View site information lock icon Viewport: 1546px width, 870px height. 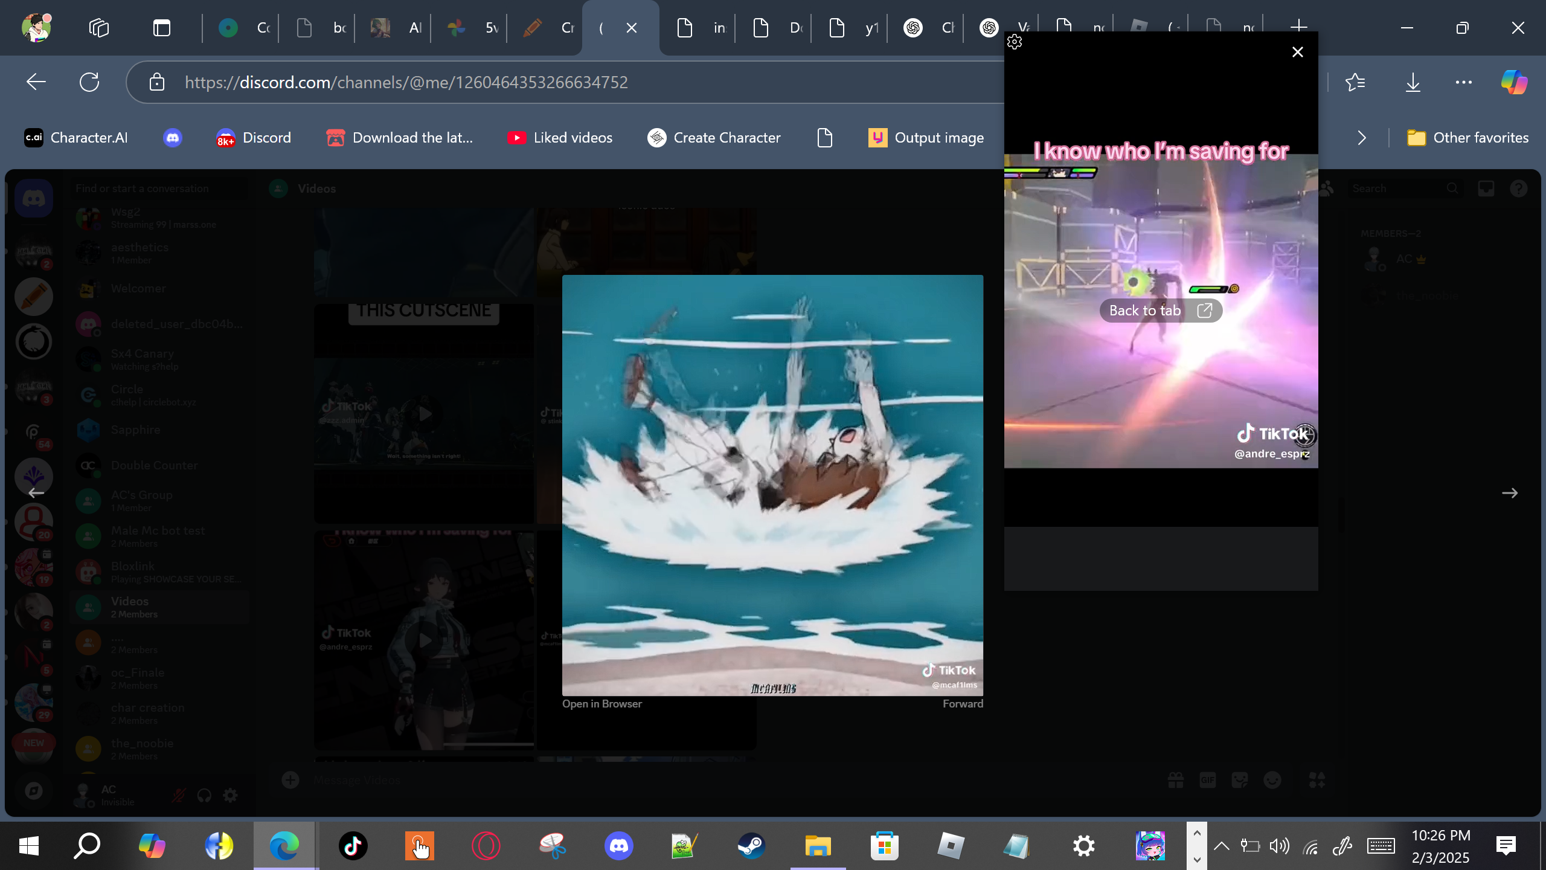click(157, 82)
